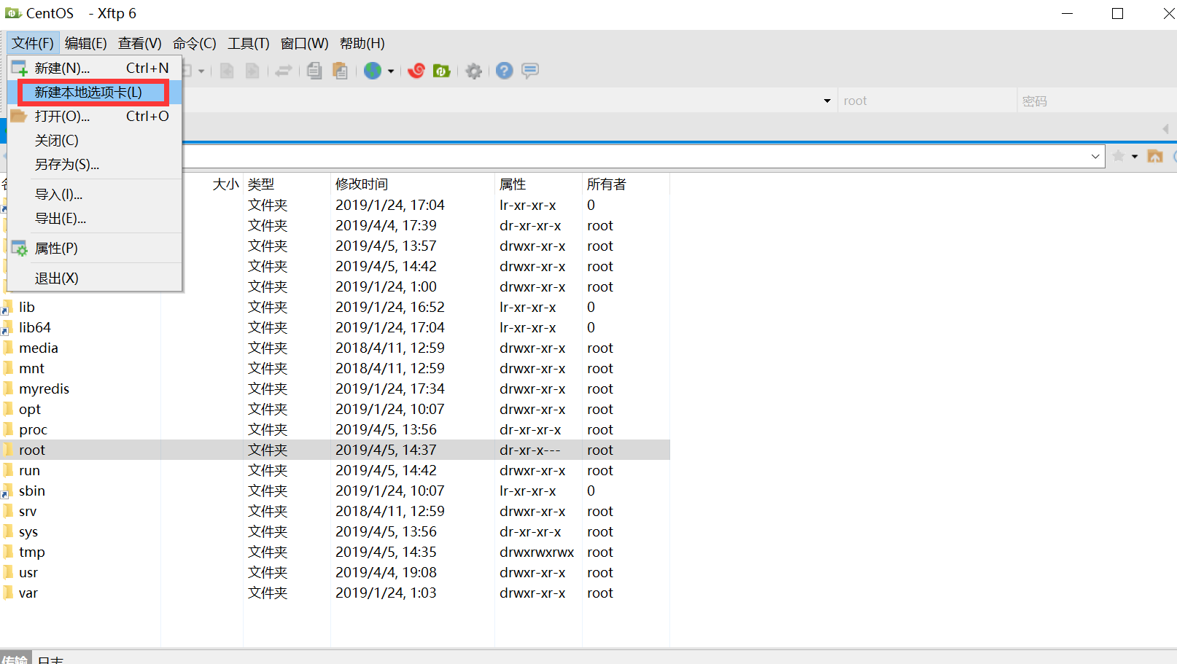The image size is (1177, 664).
Task: Open the globe icon dropdown arrow
Action: (391, 71)
